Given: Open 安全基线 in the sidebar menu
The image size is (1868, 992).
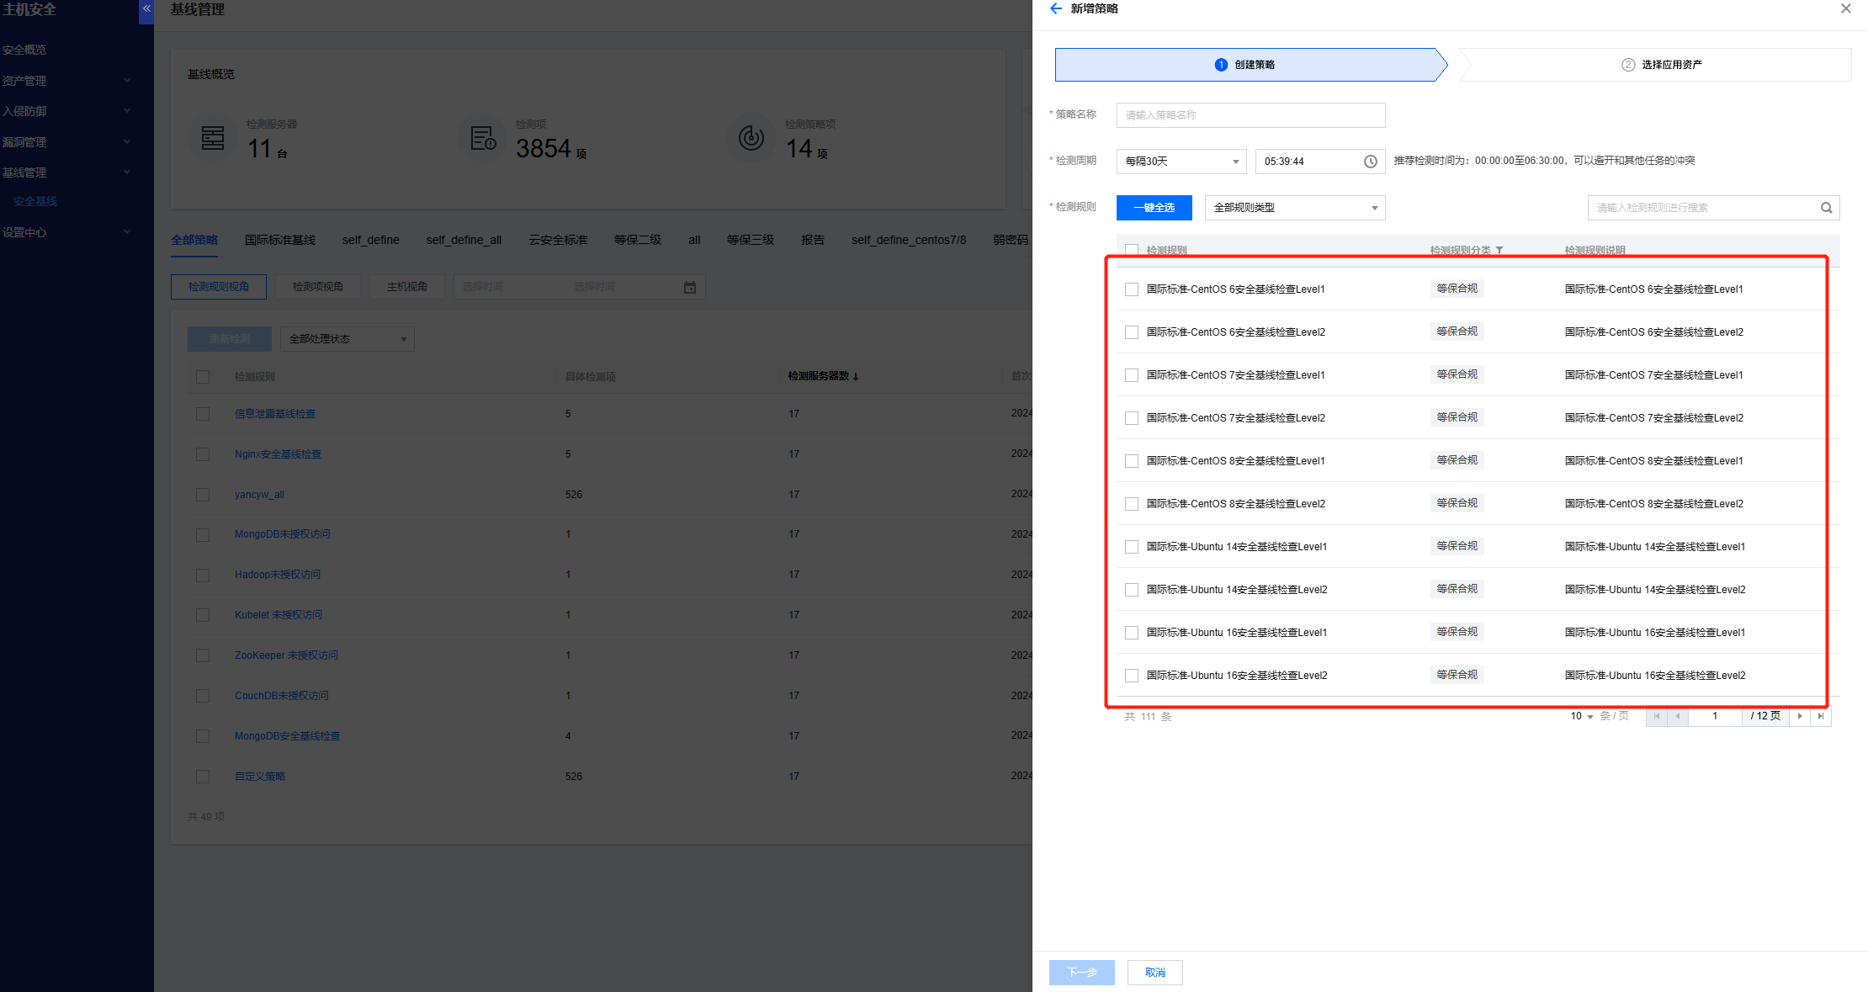Looking at the screenshot, I should (x=35, y=201).
